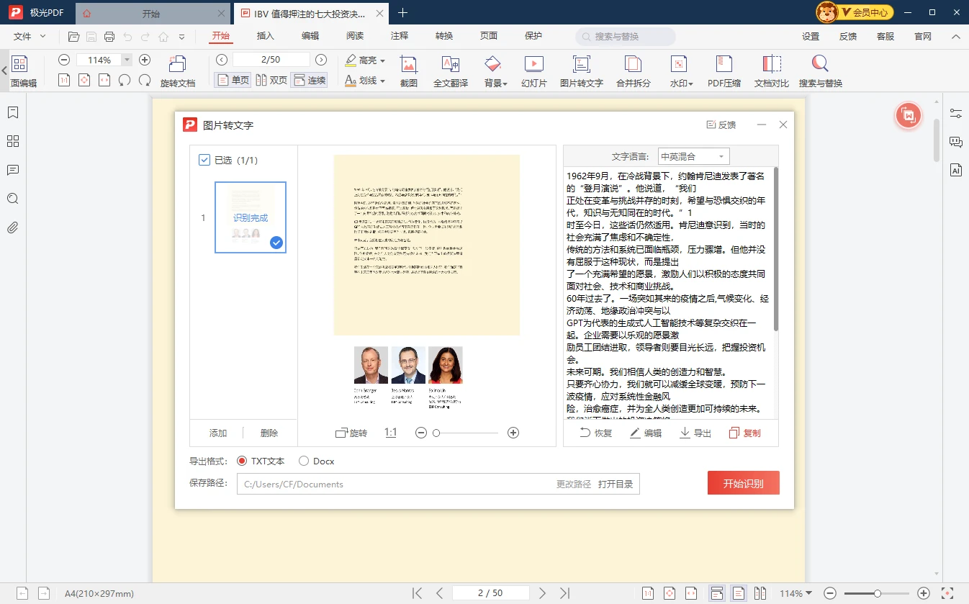
Task: Click 编辑 under the recognized text
Action: pos(646,433)
